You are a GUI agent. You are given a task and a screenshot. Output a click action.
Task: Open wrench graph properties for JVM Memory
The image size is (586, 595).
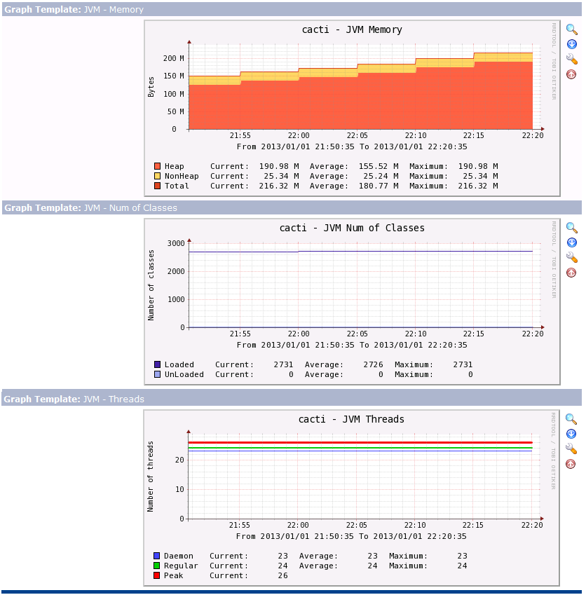click(x=571, y=59)
